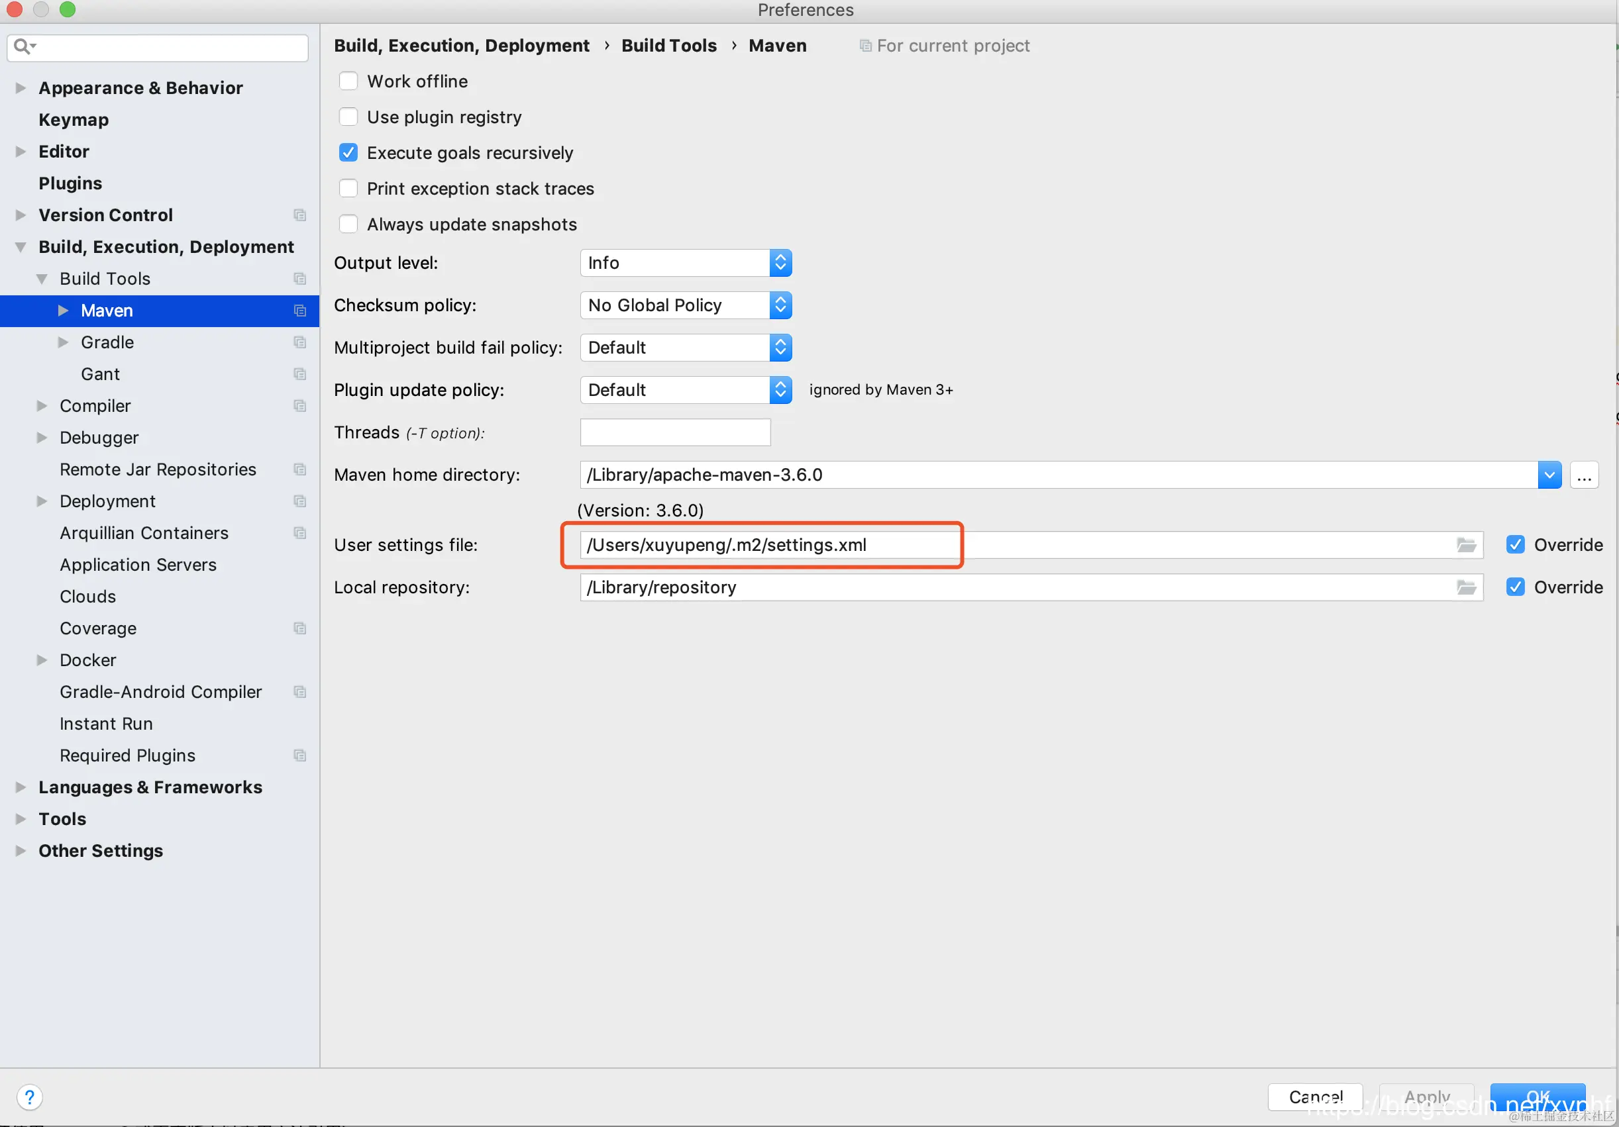Click folder icon in Local repository field
Screen dimensions: 1619x1127
click(x=1466, y=587)
